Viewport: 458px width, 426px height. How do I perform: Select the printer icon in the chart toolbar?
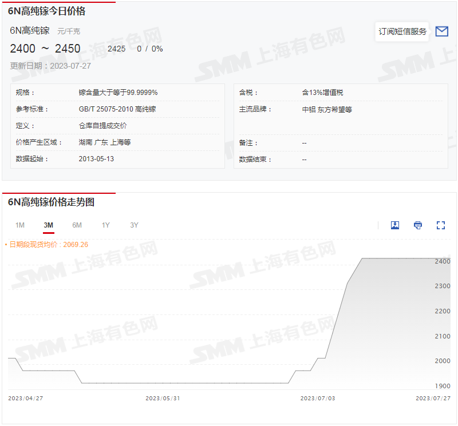[417, 225]
